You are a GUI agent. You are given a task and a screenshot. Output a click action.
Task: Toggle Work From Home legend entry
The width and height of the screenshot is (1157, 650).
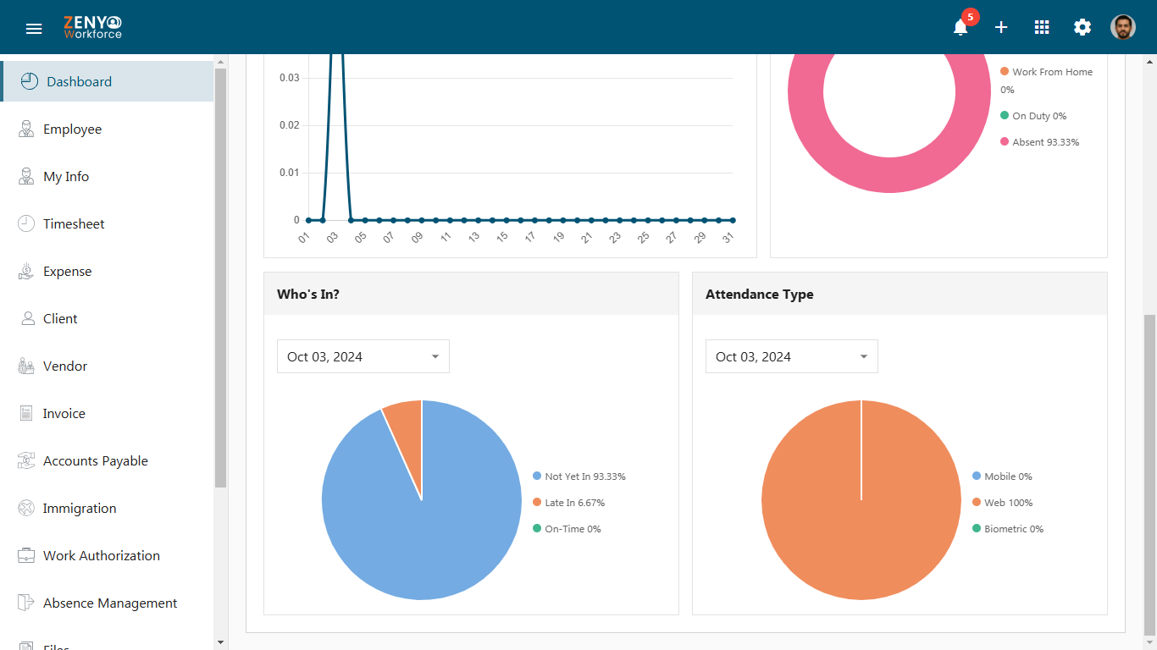[x=1047, y=80]
